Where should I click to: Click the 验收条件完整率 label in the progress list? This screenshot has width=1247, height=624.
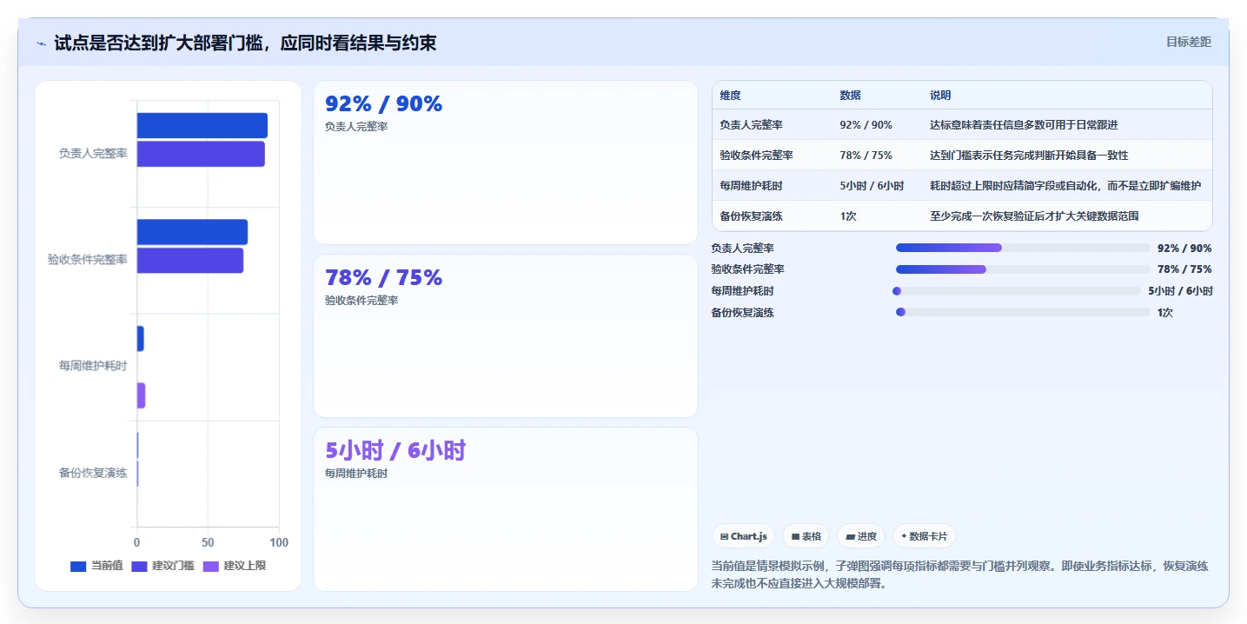point(747,269)
